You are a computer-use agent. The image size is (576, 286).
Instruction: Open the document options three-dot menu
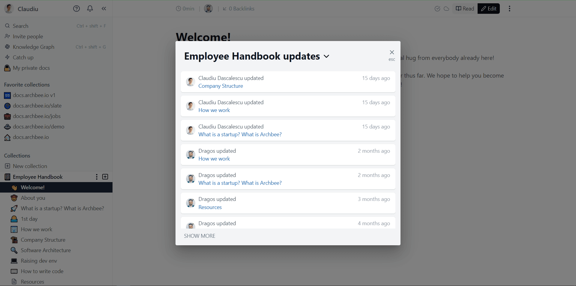tap(509, 8)
